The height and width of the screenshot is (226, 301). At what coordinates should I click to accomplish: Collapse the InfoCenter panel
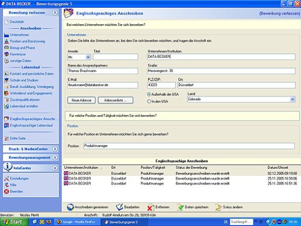tap(55, 168)
